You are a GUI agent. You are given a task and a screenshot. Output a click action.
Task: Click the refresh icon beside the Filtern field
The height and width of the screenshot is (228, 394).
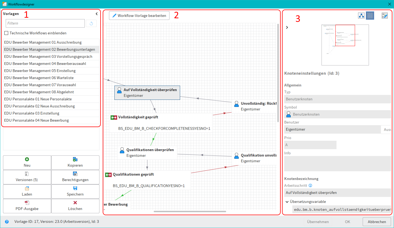[91, 23]
